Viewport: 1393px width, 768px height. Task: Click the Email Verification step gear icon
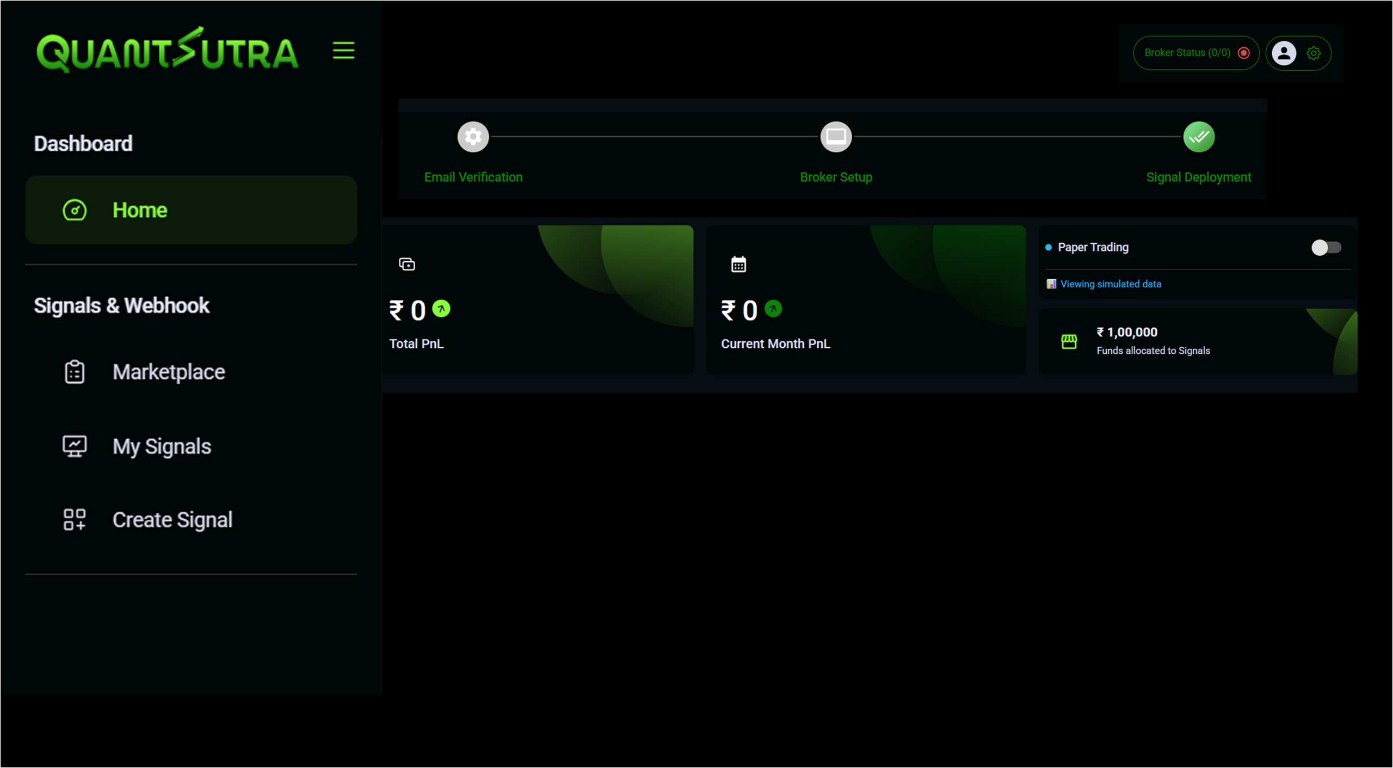(473, 137)
